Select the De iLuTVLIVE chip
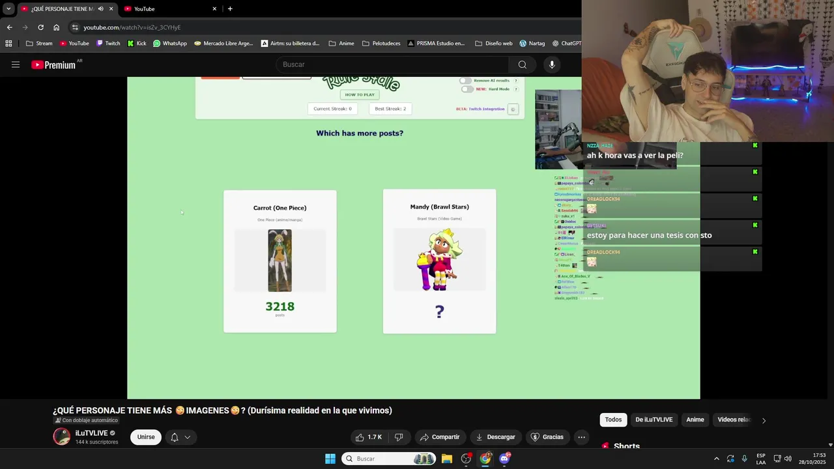This screenshot has height=469, width=834. click(x=654, y=419)
